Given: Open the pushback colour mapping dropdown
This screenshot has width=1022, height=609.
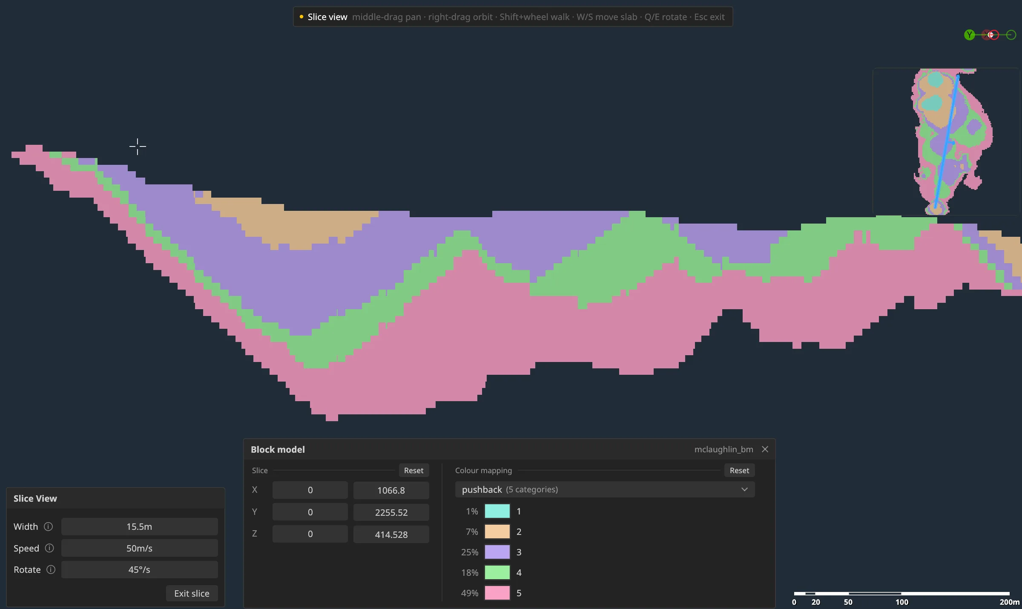Looking at the screenshot, I should [605, 490].
